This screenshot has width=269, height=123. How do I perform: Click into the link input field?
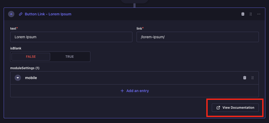coord(197,37)
